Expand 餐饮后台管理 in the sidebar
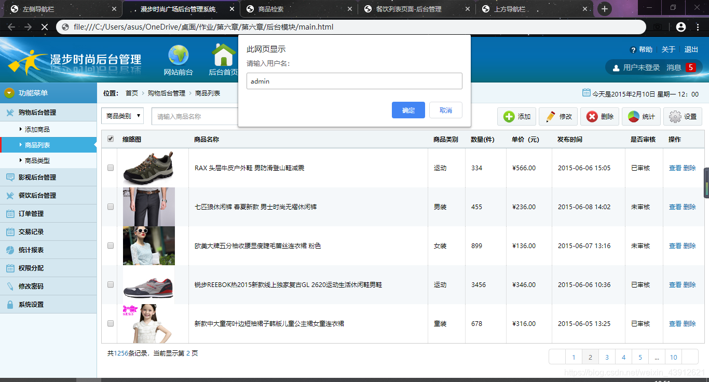709x382 pixels. (48, 195)
